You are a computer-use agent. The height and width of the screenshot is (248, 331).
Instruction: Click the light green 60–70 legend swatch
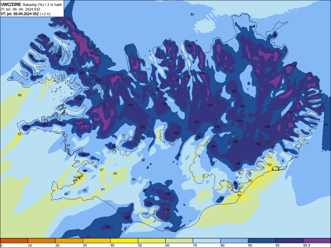(x=179, y=241)
